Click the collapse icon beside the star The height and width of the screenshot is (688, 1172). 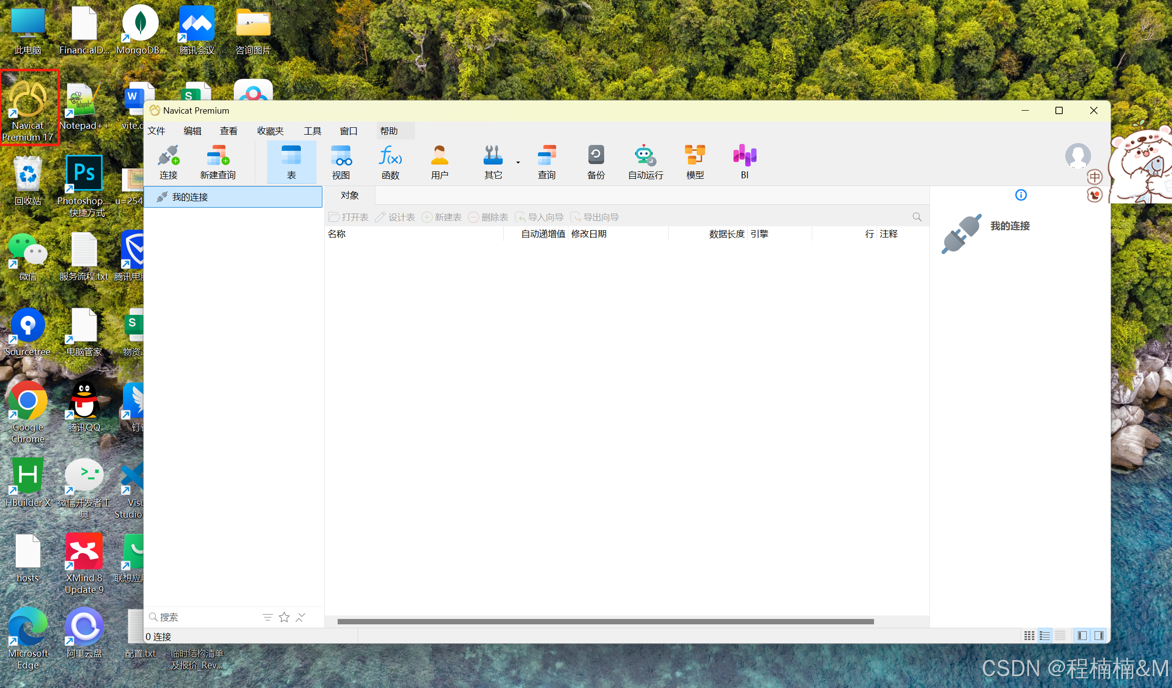point(301,617)
